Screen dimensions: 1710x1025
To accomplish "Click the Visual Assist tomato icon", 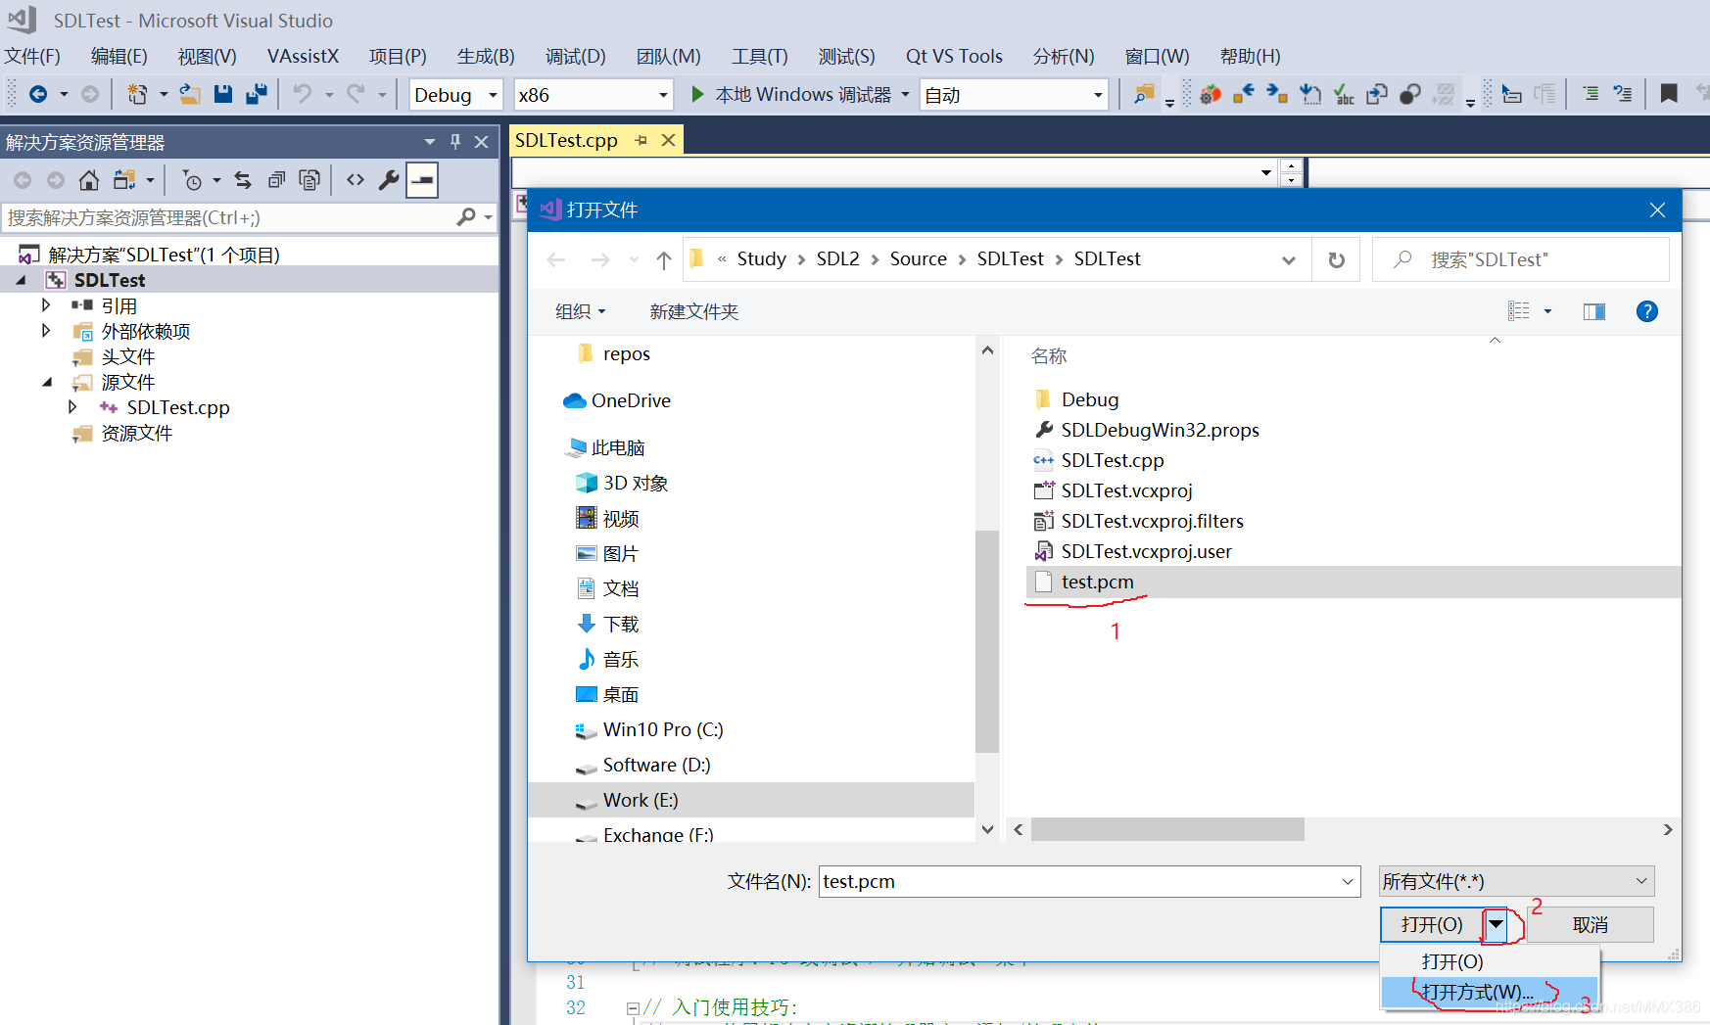I will tap(1211, 94).
